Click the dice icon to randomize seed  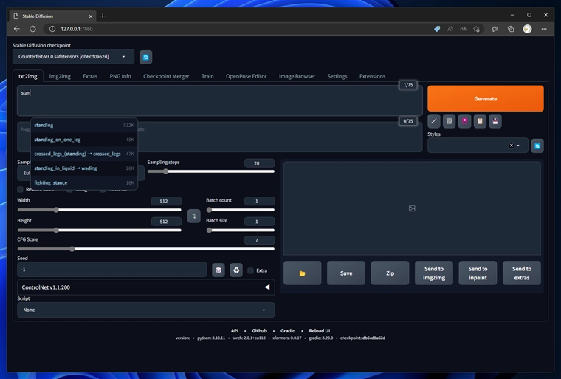[218, 270]
